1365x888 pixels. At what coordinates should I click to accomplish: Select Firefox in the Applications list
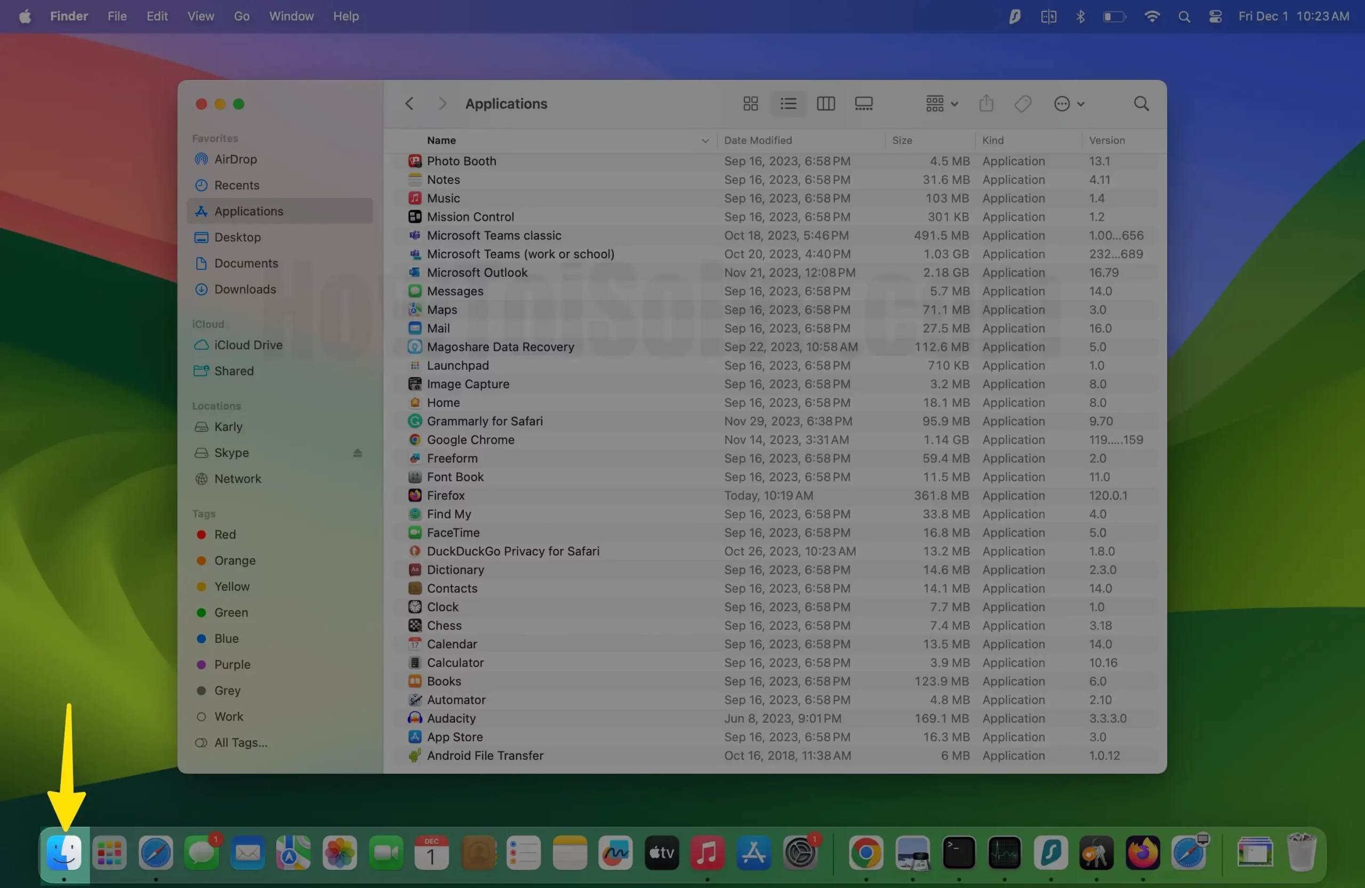pyautogui.click(x=774, y=495)
